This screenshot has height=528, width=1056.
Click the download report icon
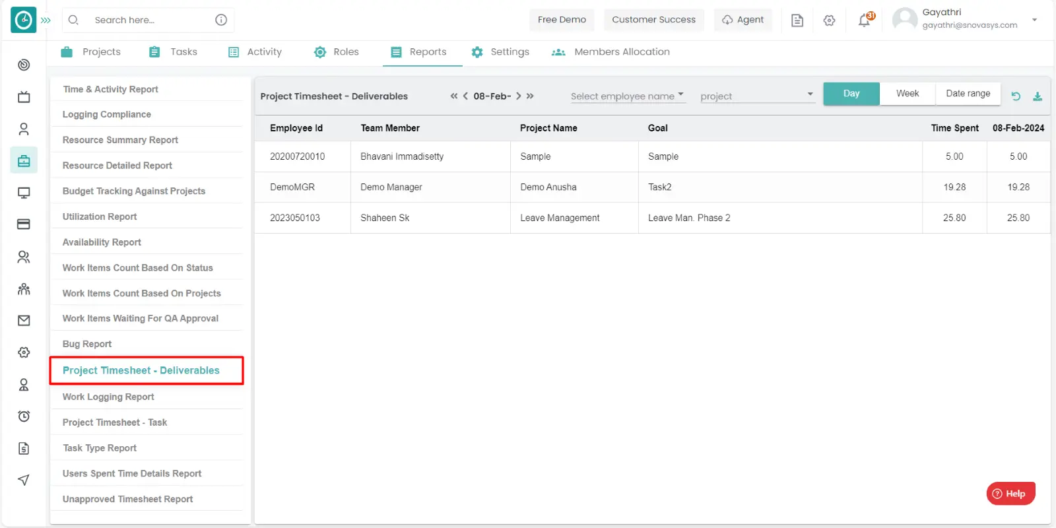pyautogui.click(x=1038, y=96)
